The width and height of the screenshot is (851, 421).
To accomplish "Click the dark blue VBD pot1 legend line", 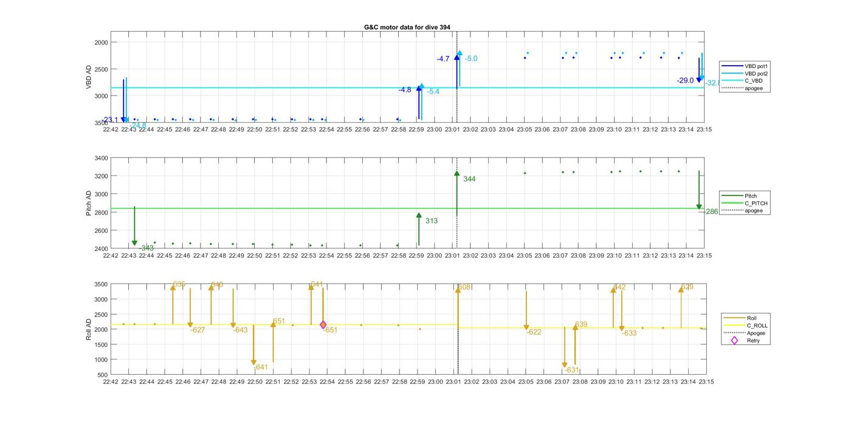I will coord(732,66).
